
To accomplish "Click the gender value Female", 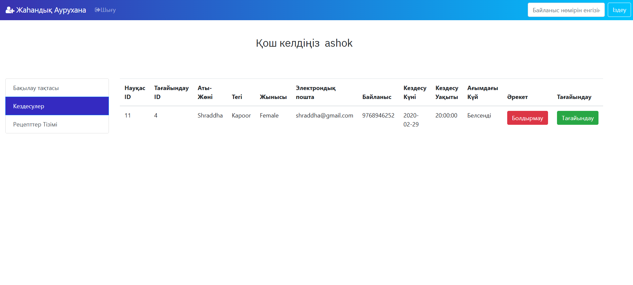I will [x=269, y=116].
